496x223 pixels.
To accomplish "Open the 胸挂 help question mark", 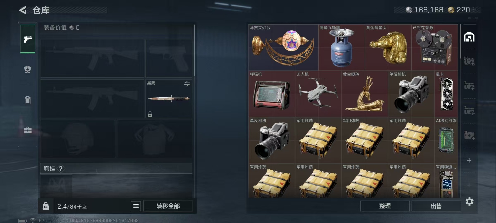I will (x=61, y=169).
